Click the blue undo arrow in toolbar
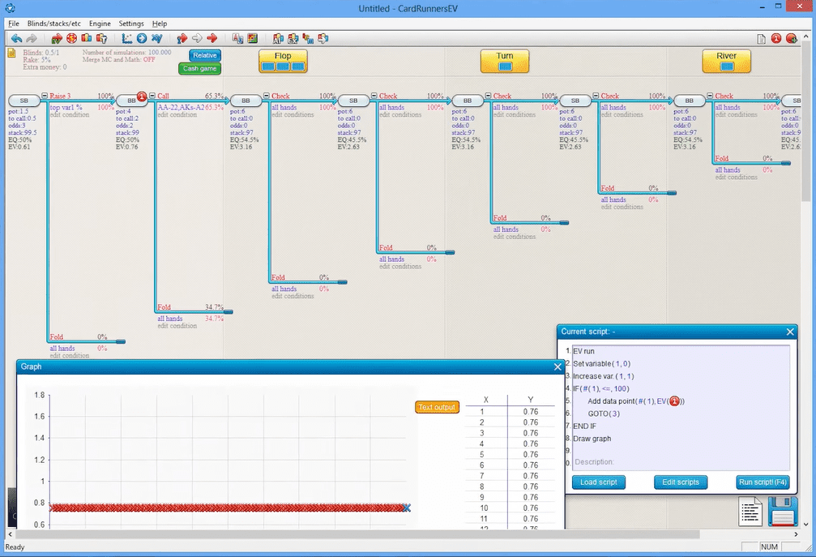 point(16,38)
